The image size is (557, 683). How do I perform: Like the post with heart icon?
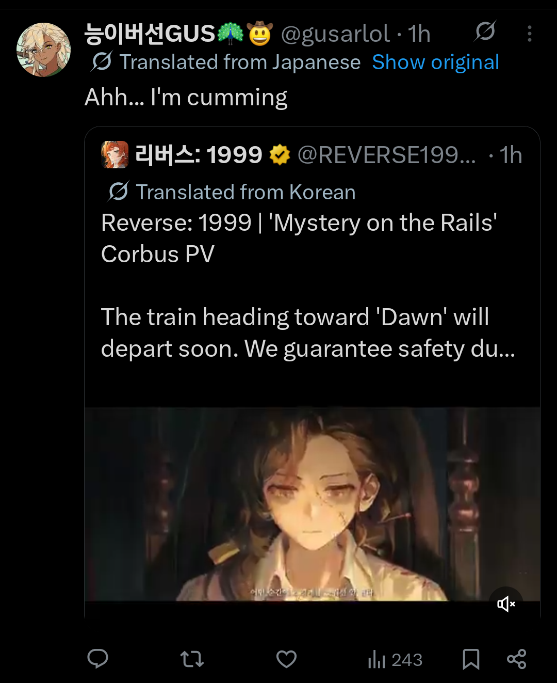pos(286,659)
